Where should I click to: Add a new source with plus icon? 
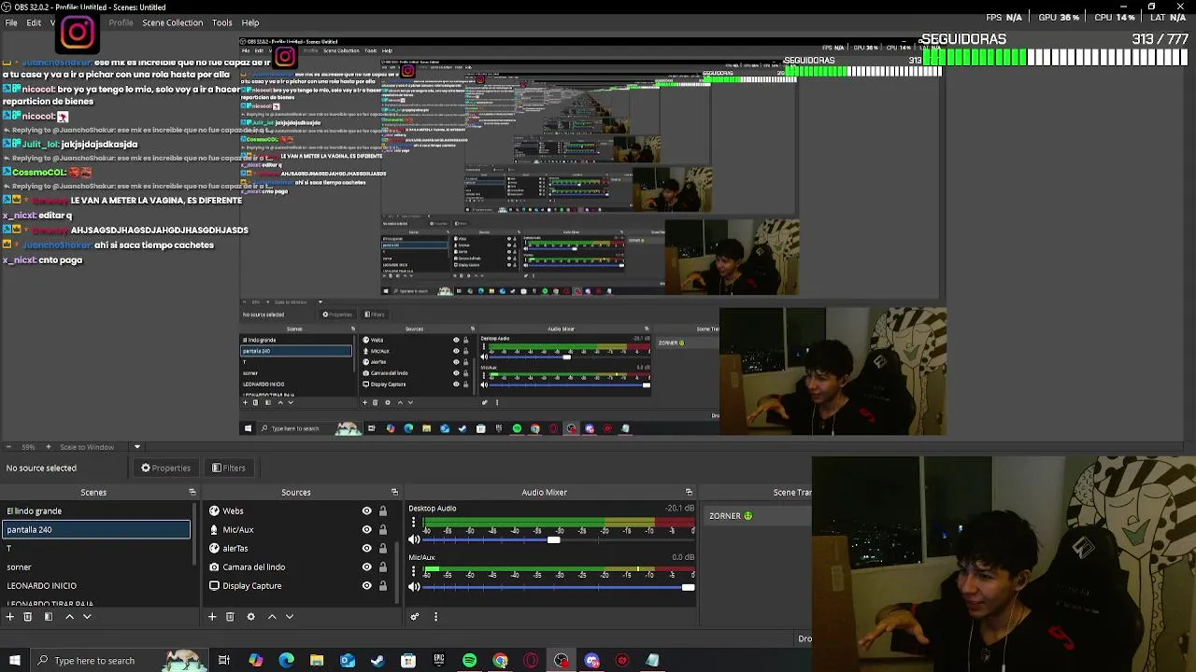coord(212,617)
